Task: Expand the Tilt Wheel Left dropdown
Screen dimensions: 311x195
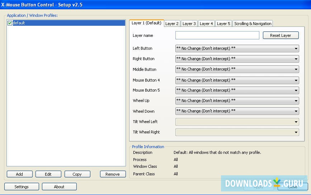Action: (237, 122)
